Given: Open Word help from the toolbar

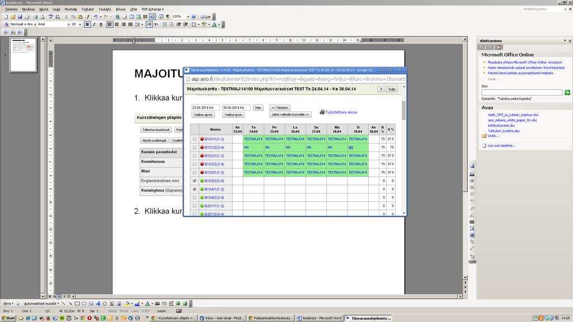Looking at the screenshot, I should click(x=194, y=17).
